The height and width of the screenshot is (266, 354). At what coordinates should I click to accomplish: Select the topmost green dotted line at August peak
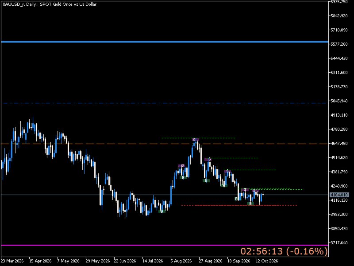[199, 138]
